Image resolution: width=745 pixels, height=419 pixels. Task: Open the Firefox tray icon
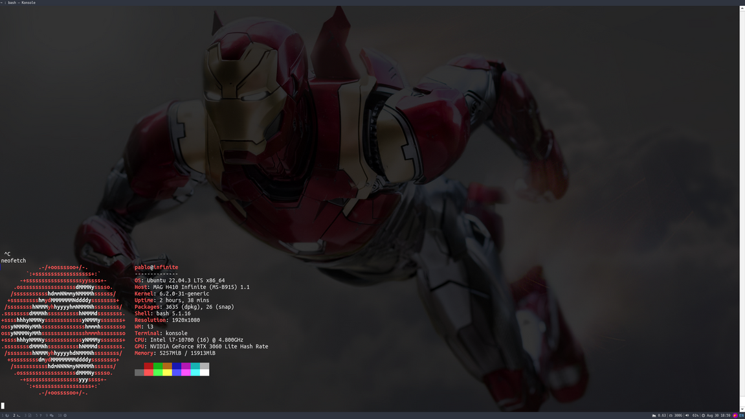tap(735, 415)
